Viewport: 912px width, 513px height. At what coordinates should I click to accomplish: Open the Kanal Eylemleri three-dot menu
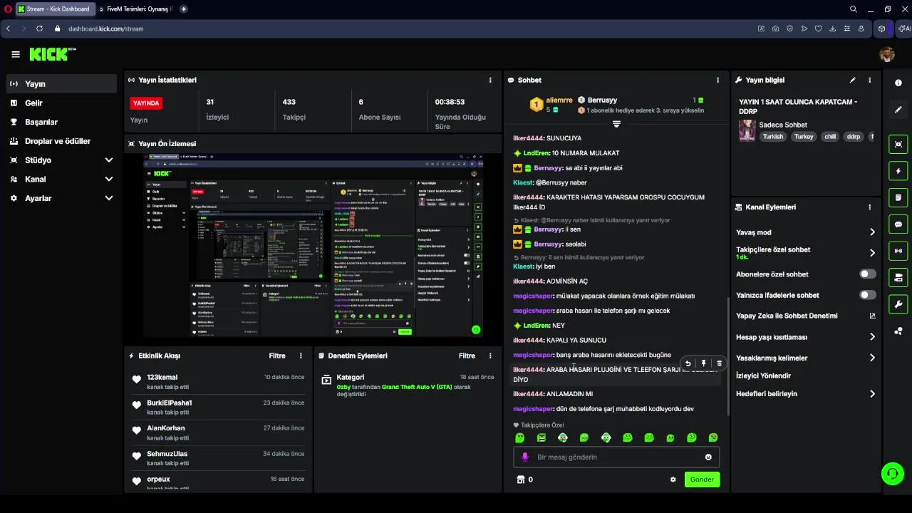[870, 207]
